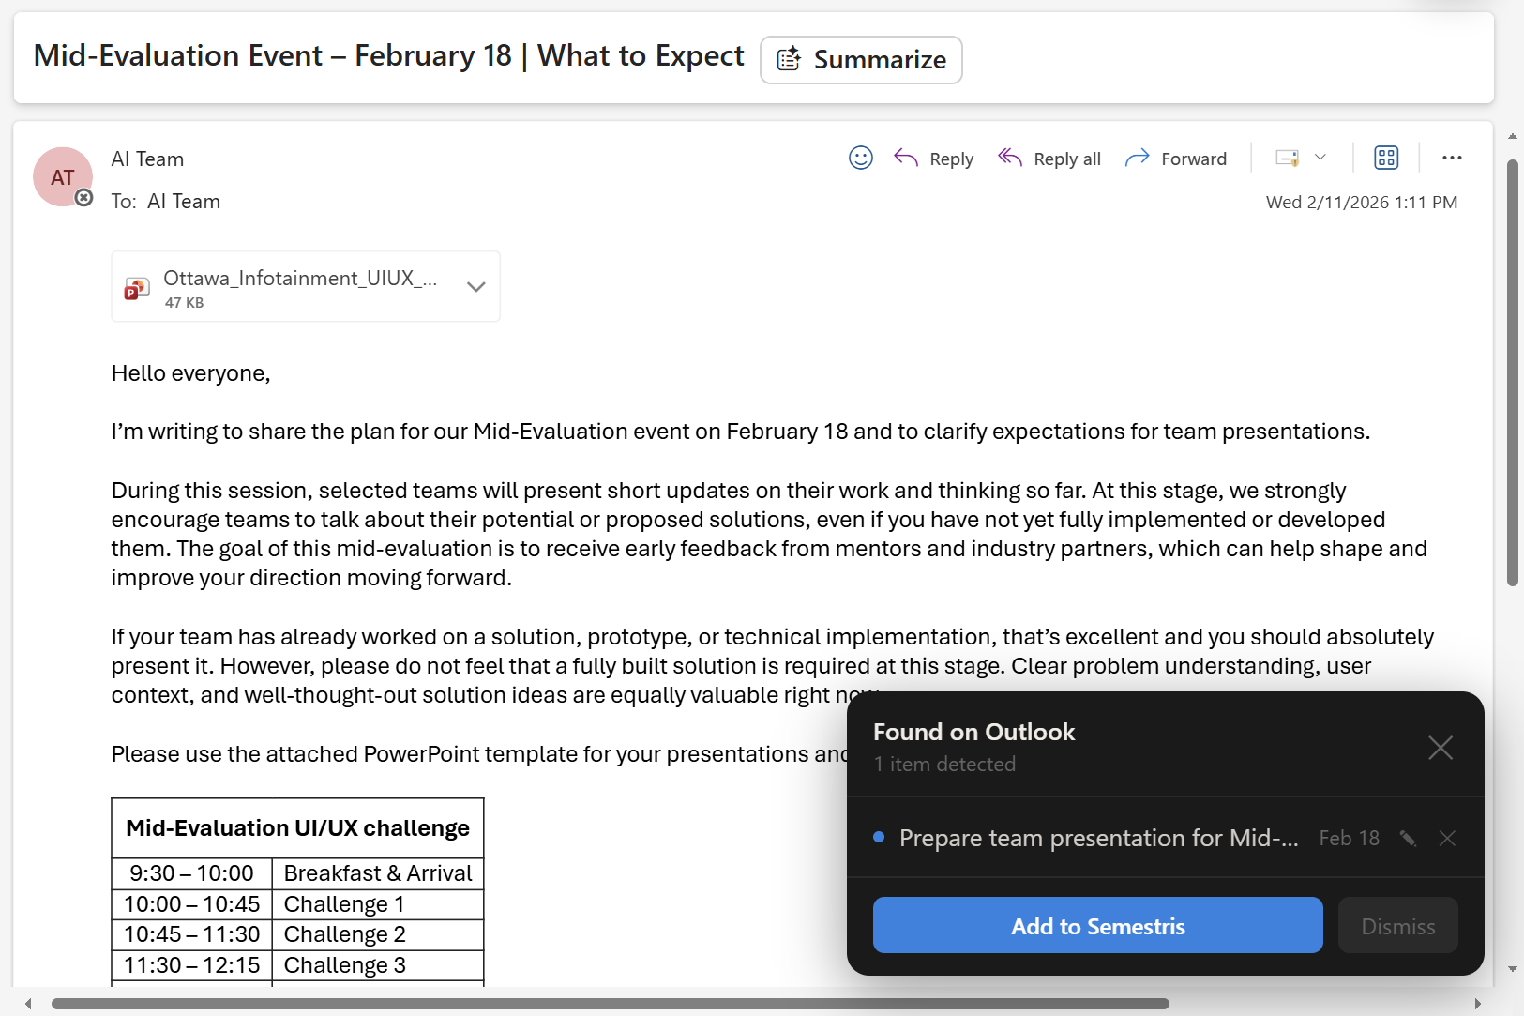This screenshot has height=1016, width=1524.
Task: Open the Summarize feature for this email
Action: [861, 59]
